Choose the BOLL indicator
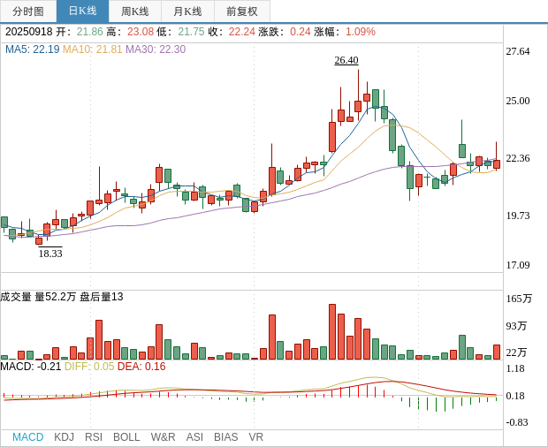Viewport: 548px width, 447px height. click(126, 437)
